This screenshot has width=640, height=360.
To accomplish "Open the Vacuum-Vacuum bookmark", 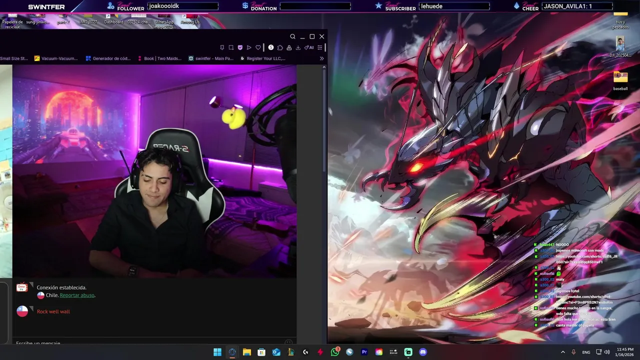I will pyautogui.click(x=56, y=58).
